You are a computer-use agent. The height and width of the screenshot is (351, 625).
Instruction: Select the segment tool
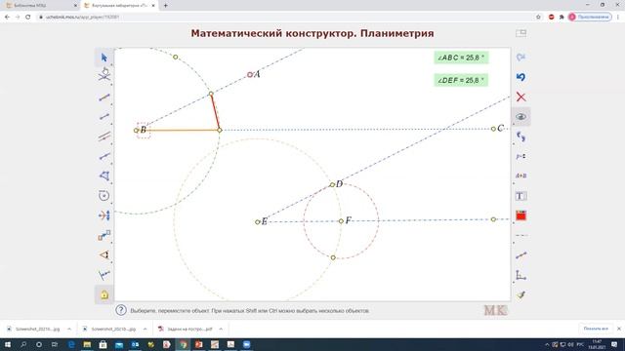click(x=104, y=117)
